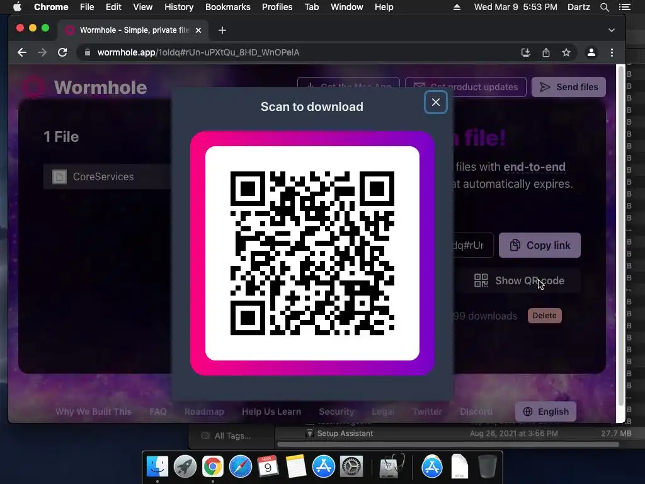Click the eject icon in menu bar
This screenshot has width=645, height=484.
tap(457, 7)
